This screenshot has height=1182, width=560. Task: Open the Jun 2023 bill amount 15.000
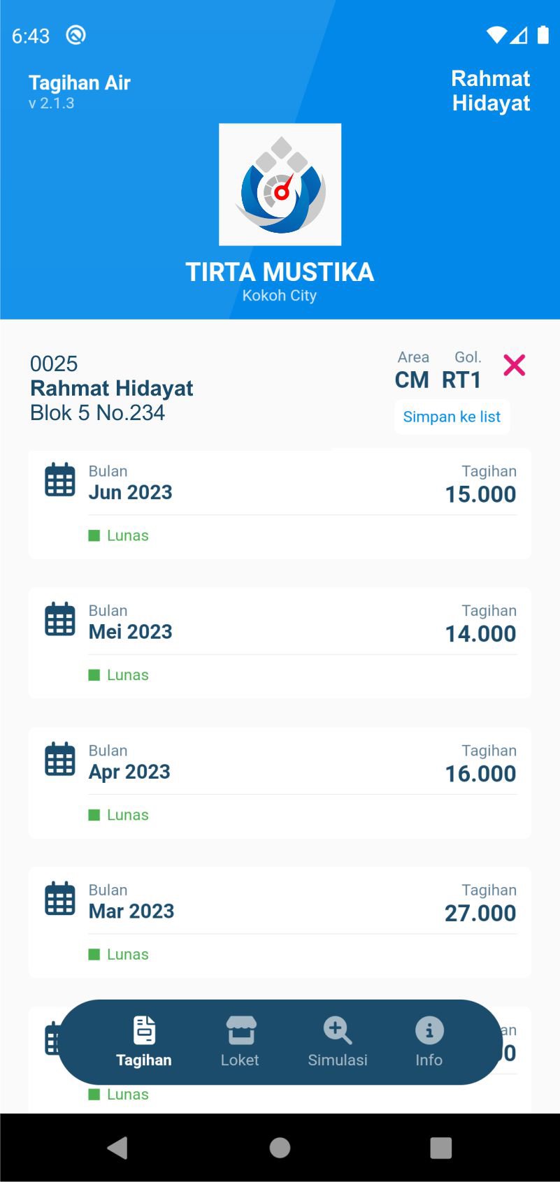pos(480,494)
